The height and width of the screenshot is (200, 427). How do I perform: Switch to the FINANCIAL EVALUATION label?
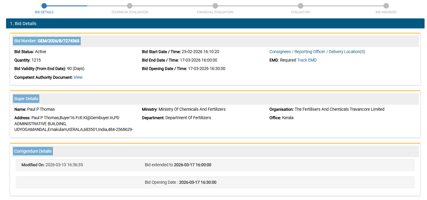click(215, 12)
